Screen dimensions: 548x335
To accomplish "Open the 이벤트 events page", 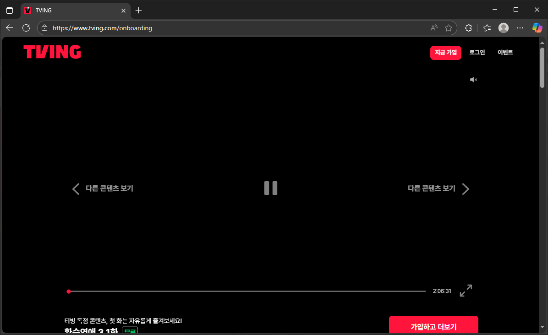I will tap(504, 52).
